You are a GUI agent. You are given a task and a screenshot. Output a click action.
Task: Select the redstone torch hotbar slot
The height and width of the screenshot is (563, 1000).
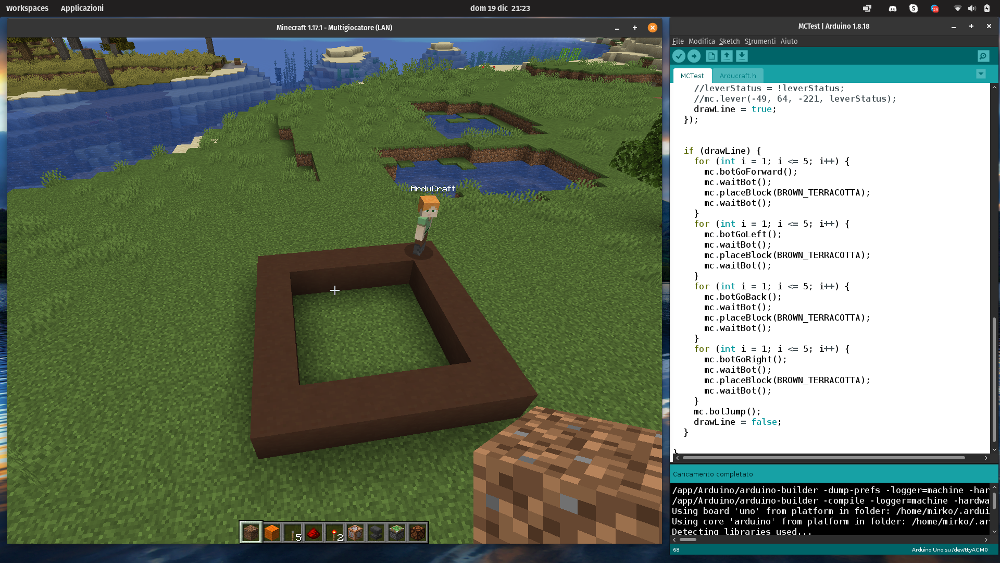(334, 532)
